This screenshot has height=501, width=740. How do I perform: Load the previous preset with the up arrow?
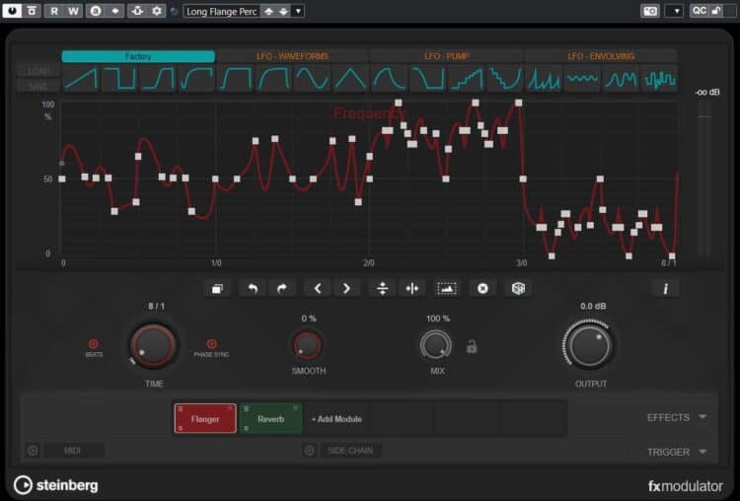pyautogui.click(x=268, y=11)
